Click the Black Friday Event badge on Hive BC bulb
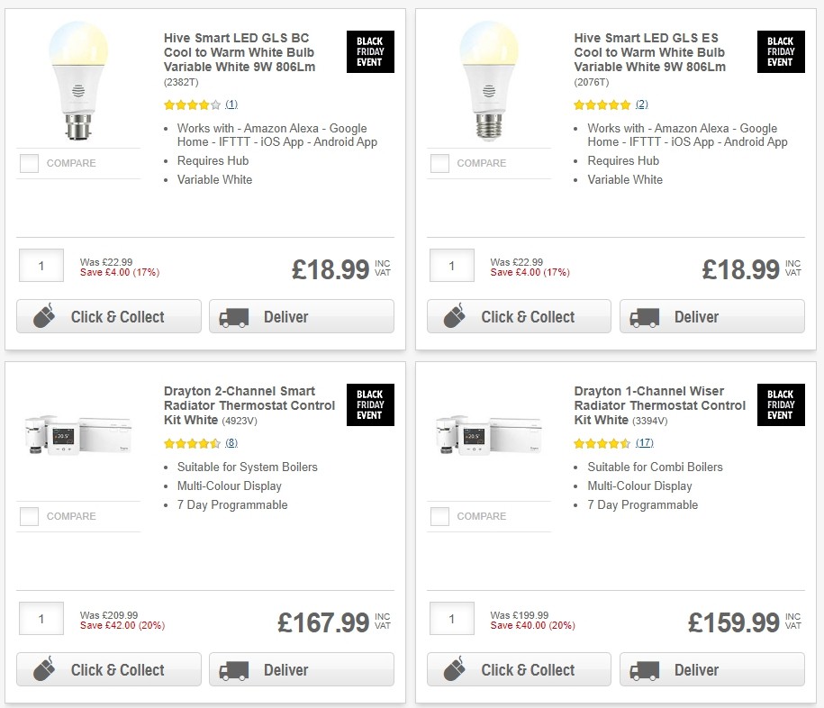The width and height of the screenshot is (824, 708). click(x=370, y=51)
